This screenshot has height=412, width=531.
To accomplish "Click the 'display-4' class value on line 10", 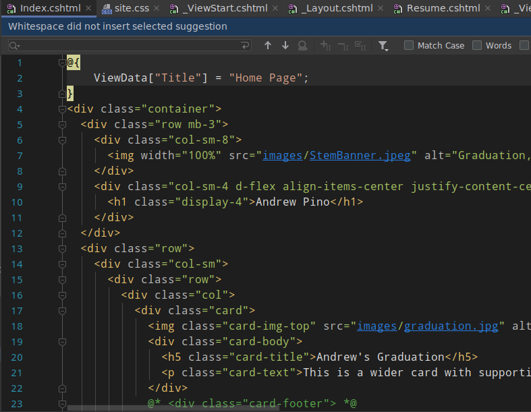I will click(212, 202).
